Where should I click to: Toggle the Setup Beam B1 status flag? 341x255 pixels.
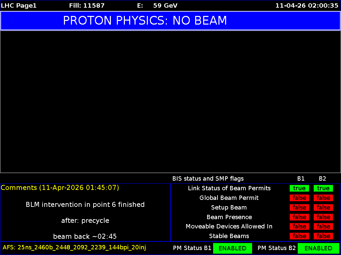[299, 208]
